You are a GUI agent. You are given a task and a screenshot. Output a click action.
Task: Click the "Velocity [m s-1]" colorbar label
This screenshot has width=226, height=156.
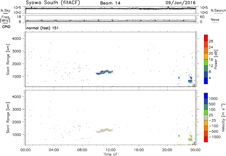(x=223, y=117)
